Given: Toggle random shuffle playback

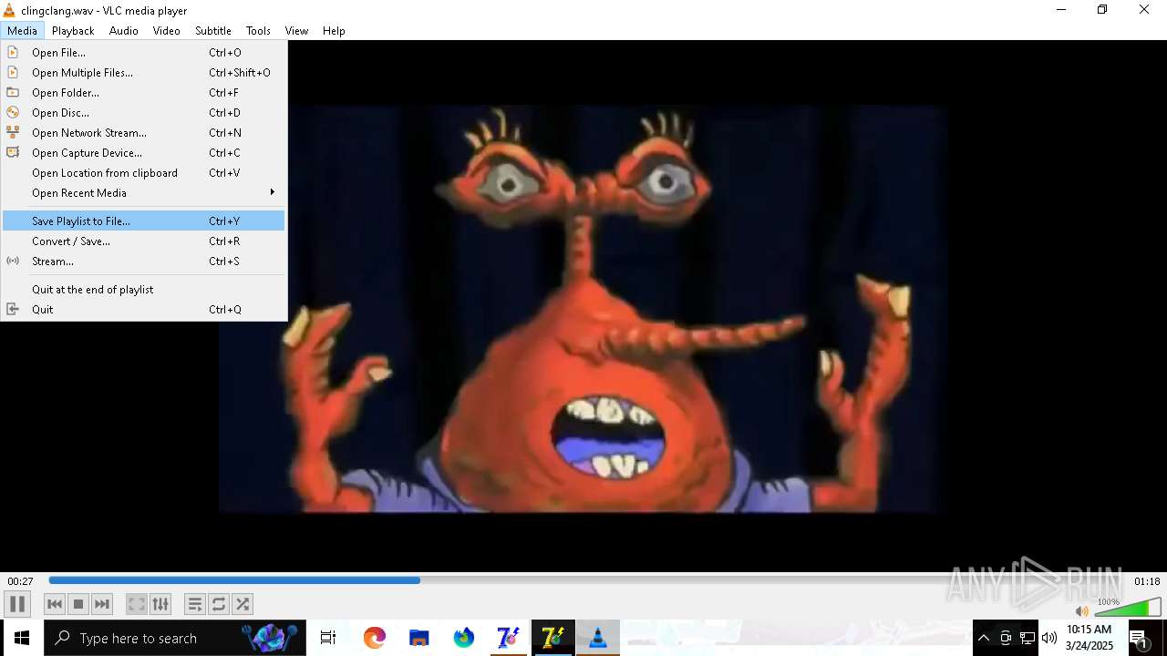Looking at the screenshot, I should pos(243,604).
